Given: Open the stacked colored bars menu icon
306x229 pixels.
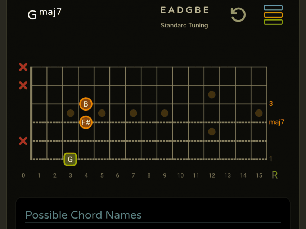Looking at the screenshot, I should [x=273, y=15].
